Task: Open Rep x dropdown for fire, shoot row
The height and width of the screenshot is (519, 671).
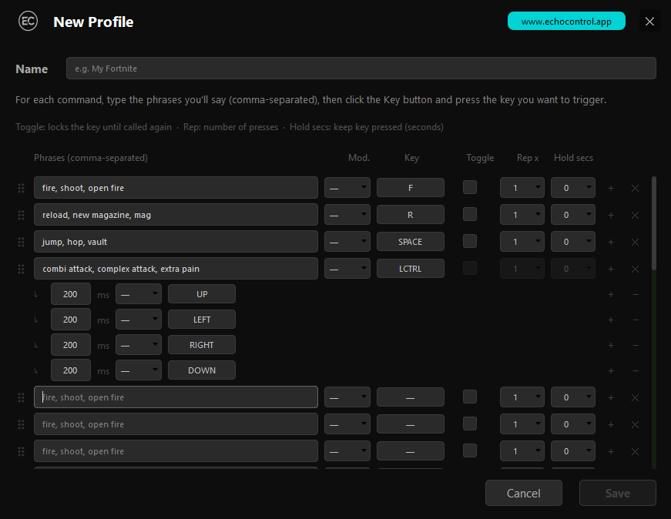Action: point(522,188)
